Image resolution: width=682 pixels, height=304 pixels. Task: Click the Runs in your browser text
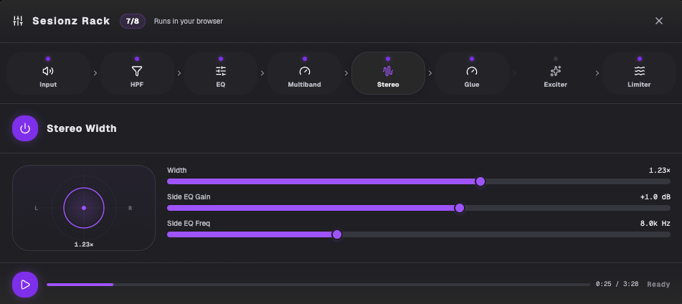[x=189, y=21]
